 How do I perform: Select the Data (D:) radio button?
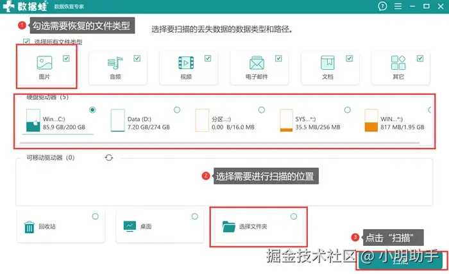(177, 109)
